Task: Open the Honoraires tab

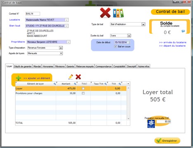Action: pos(48,66)
